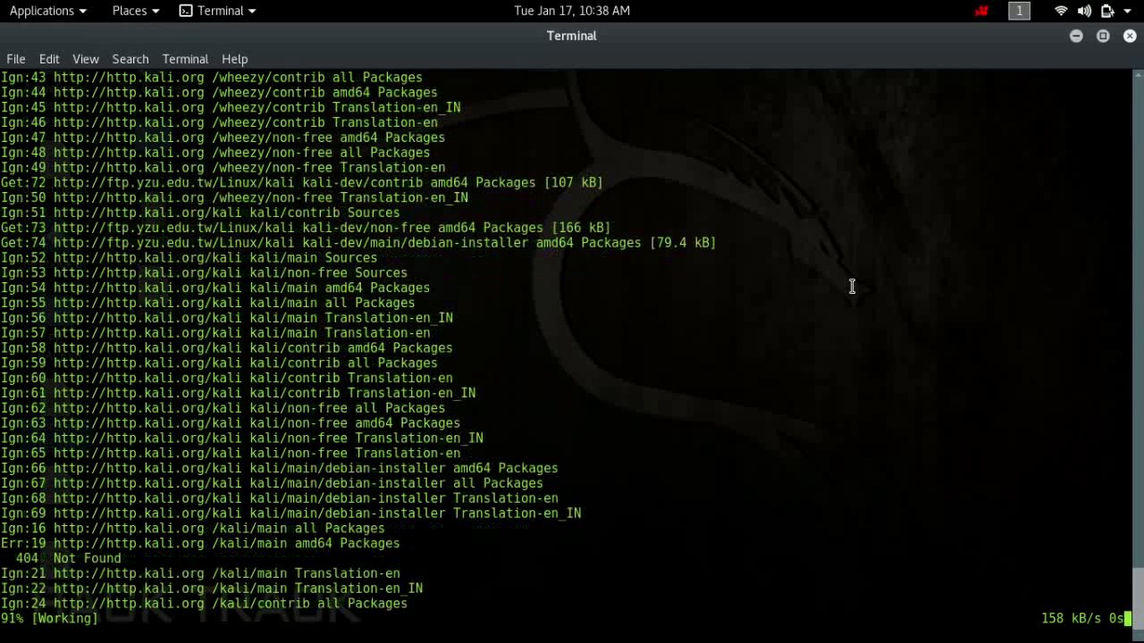This screenshot has width=1144, height=643.
Task: Open the Applications menu
Action: [x=47, y=11]
